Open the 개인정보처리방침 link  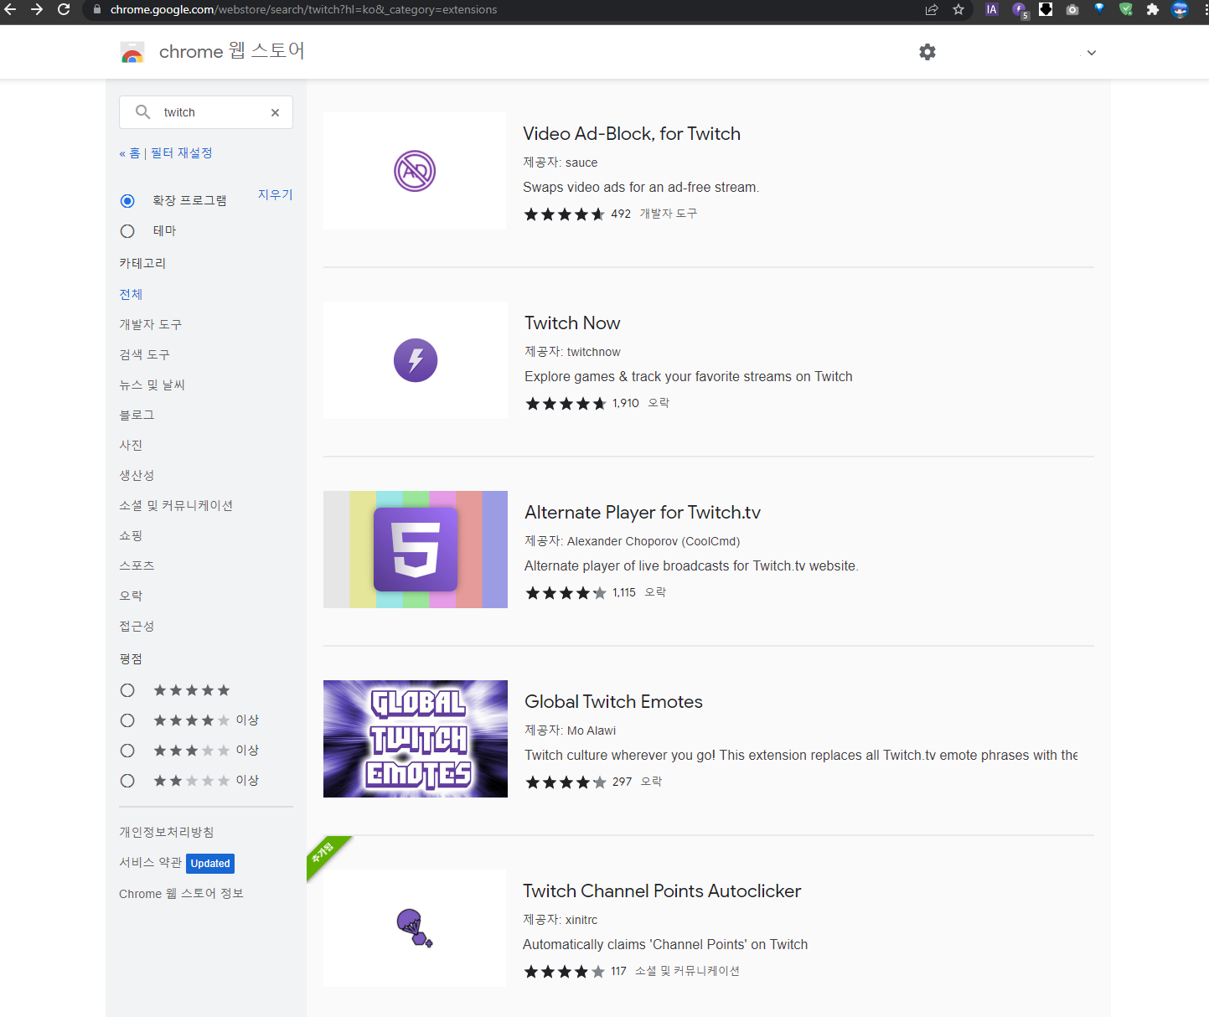click(167, 832)
